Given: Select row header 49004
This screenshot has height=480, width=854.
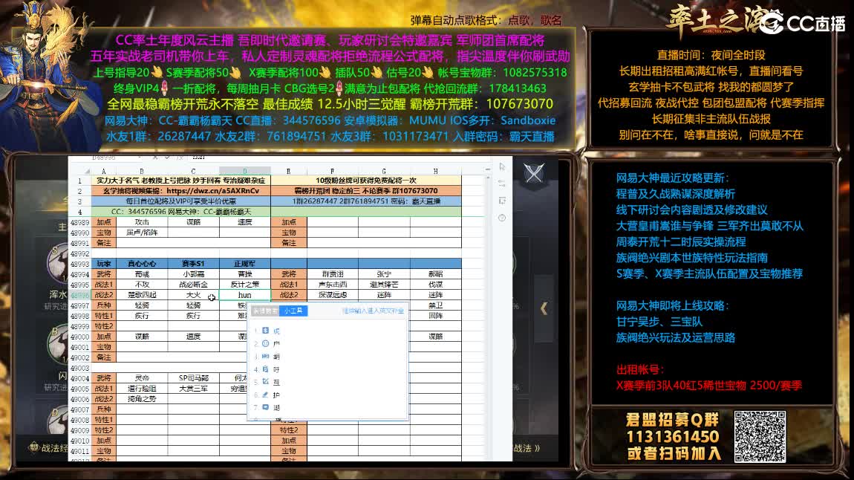Looking at the screenshot, I should 79,378.
